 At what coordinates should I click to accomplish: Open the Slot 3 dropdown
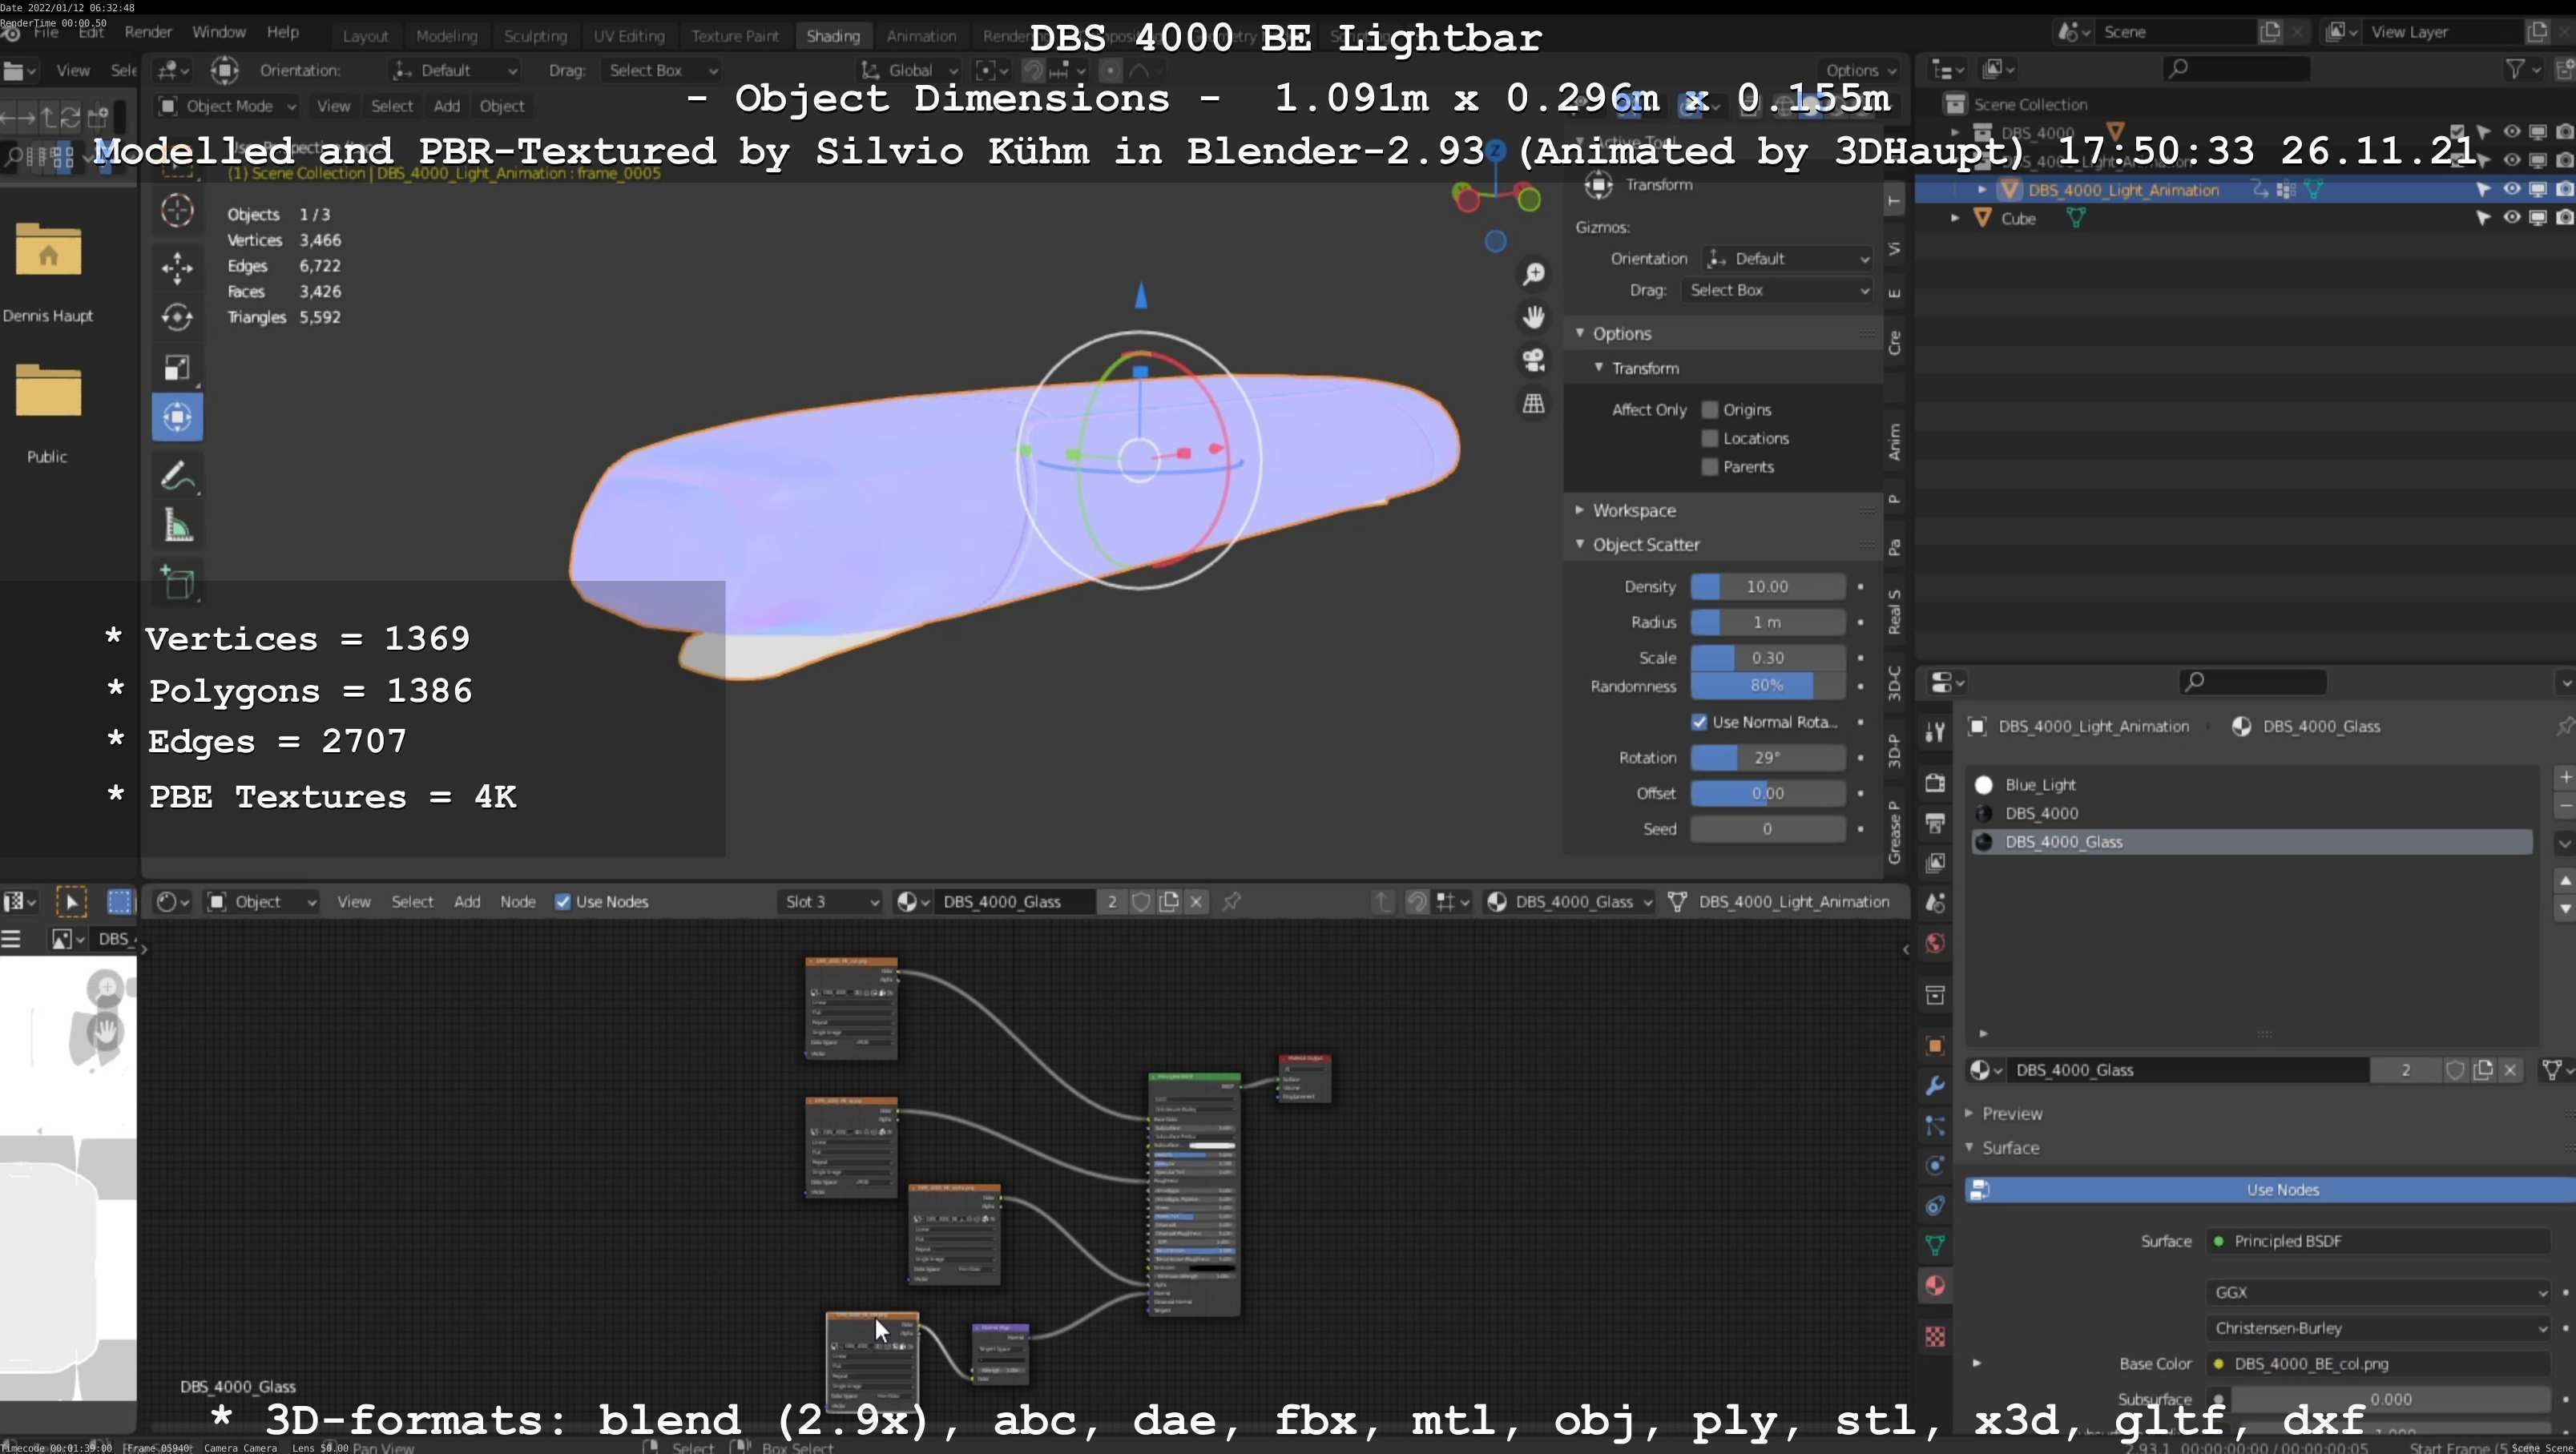click(830, 902)
